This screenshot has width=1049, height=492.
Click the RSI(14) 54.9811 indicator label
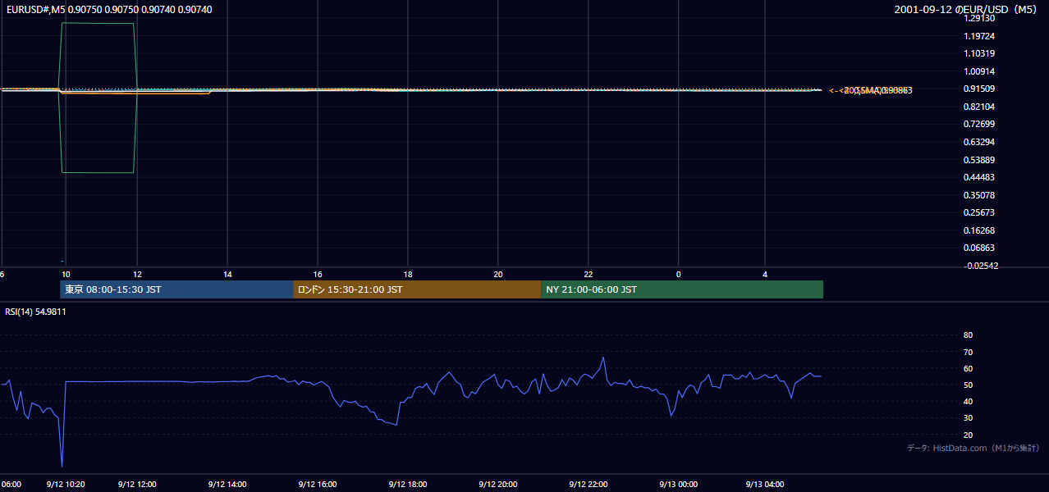click(35, 312)
